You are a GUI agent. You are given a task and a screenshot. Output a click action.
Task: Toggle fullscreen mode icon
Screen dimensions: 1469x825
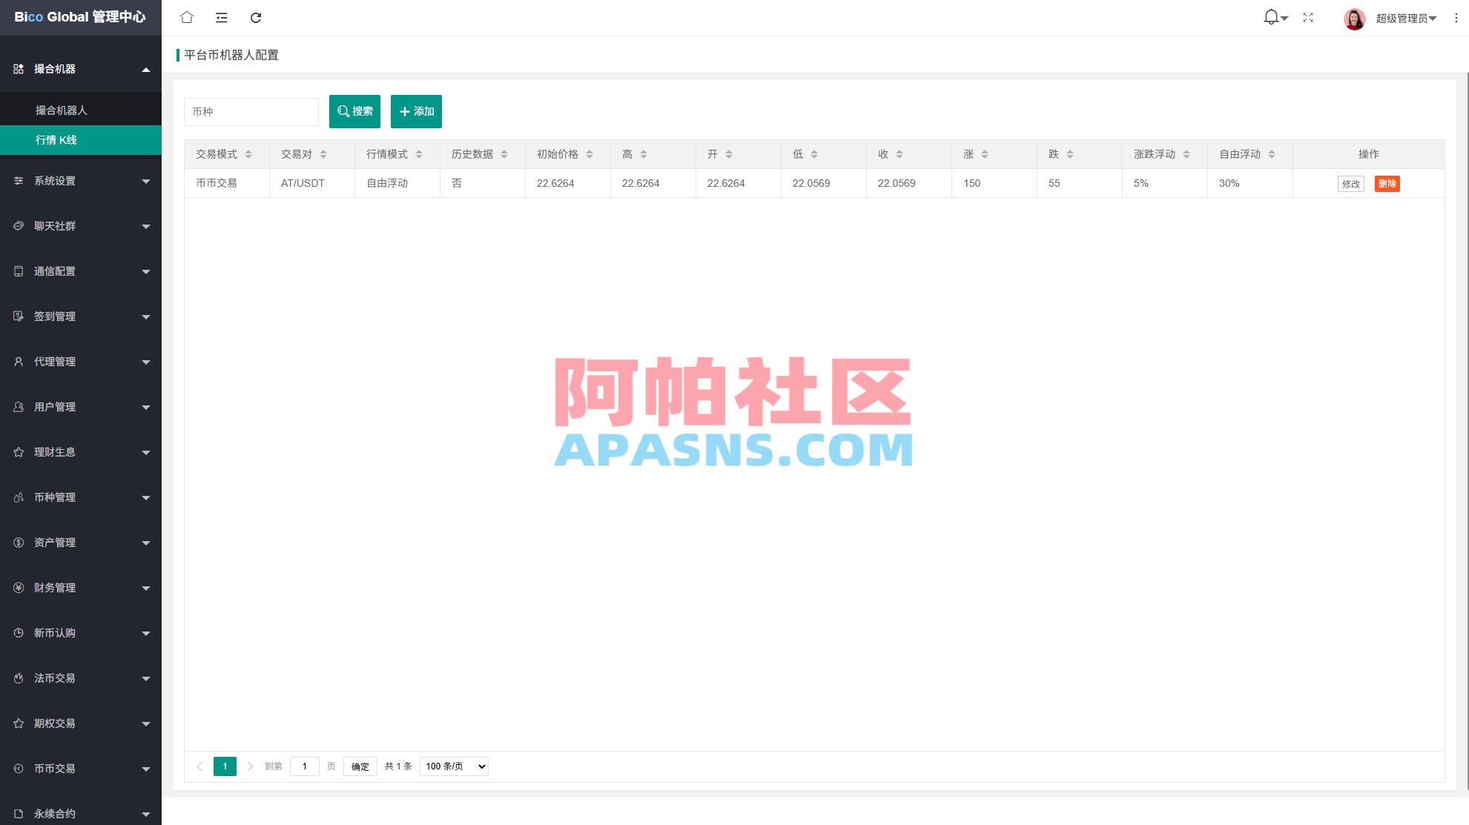[1308, 17]
